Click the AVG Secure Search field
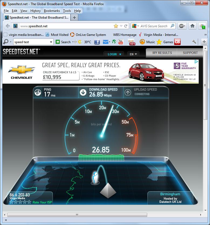Image resolution: width=210 pixels, height=225 pixels. coord(154,26)
